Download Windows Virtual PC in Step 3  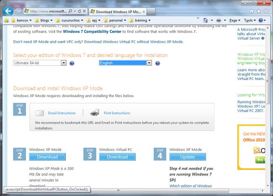117,157
